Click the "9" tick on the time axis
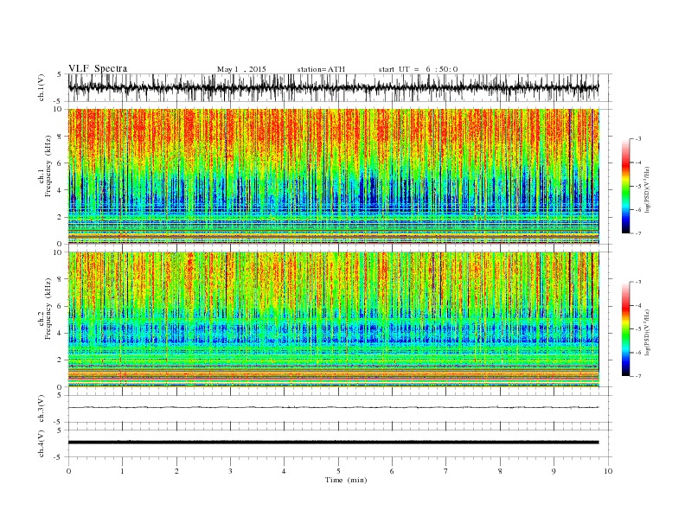This screenshot has height=529, width=685. tap(554, 471)
